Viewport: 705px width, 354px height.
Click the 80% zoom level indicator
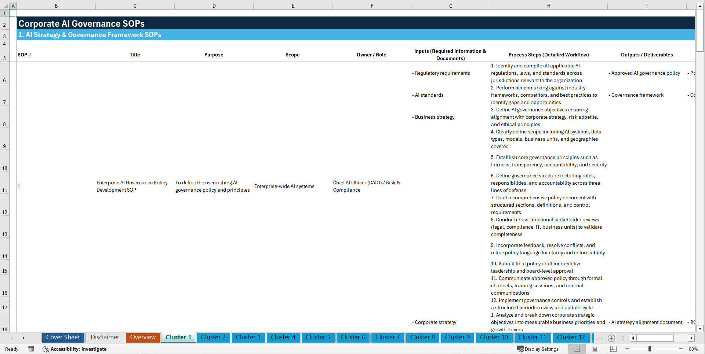pos(694,349)
